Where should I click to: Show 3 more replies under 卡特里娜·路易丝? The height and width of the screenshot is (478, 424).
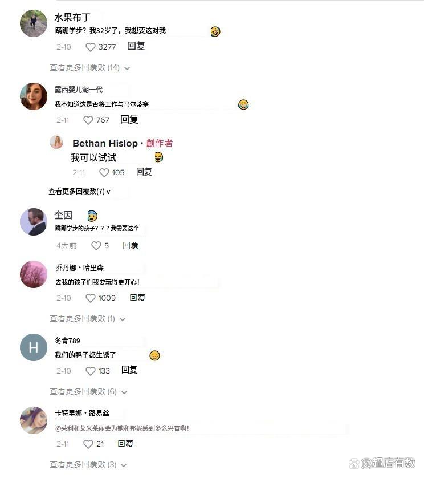pos(88,464)
